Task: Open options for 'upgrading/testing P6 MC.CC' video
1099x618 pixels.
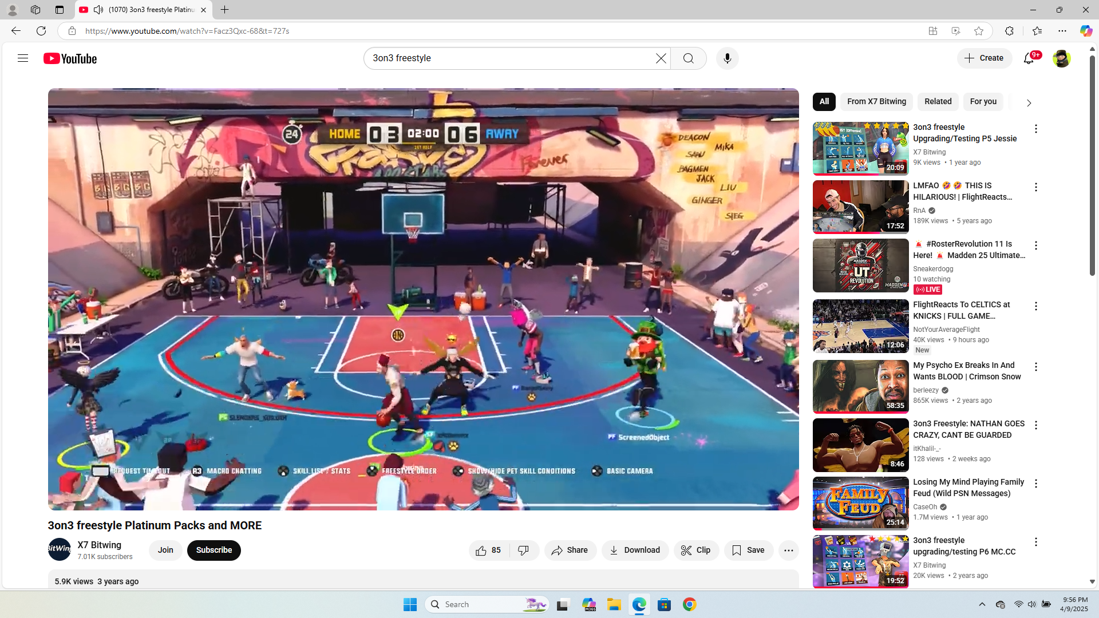Action: click(x=1035, y=542)
